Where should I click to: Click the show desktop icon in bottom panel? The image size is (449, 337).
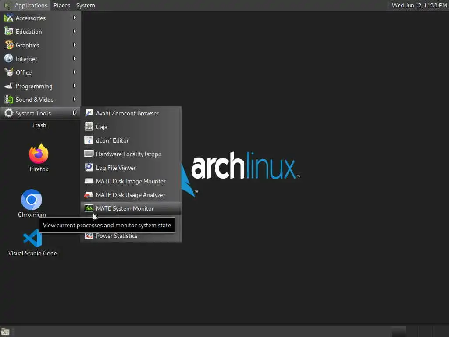pyautogui.click(x=5, y=332)
